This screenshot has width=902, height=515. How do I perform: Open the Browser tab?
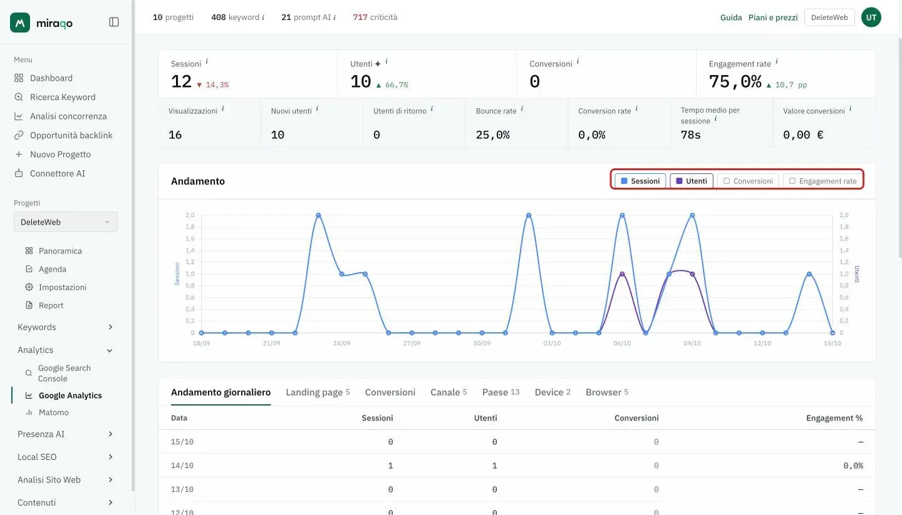click(x=607, y=392)
